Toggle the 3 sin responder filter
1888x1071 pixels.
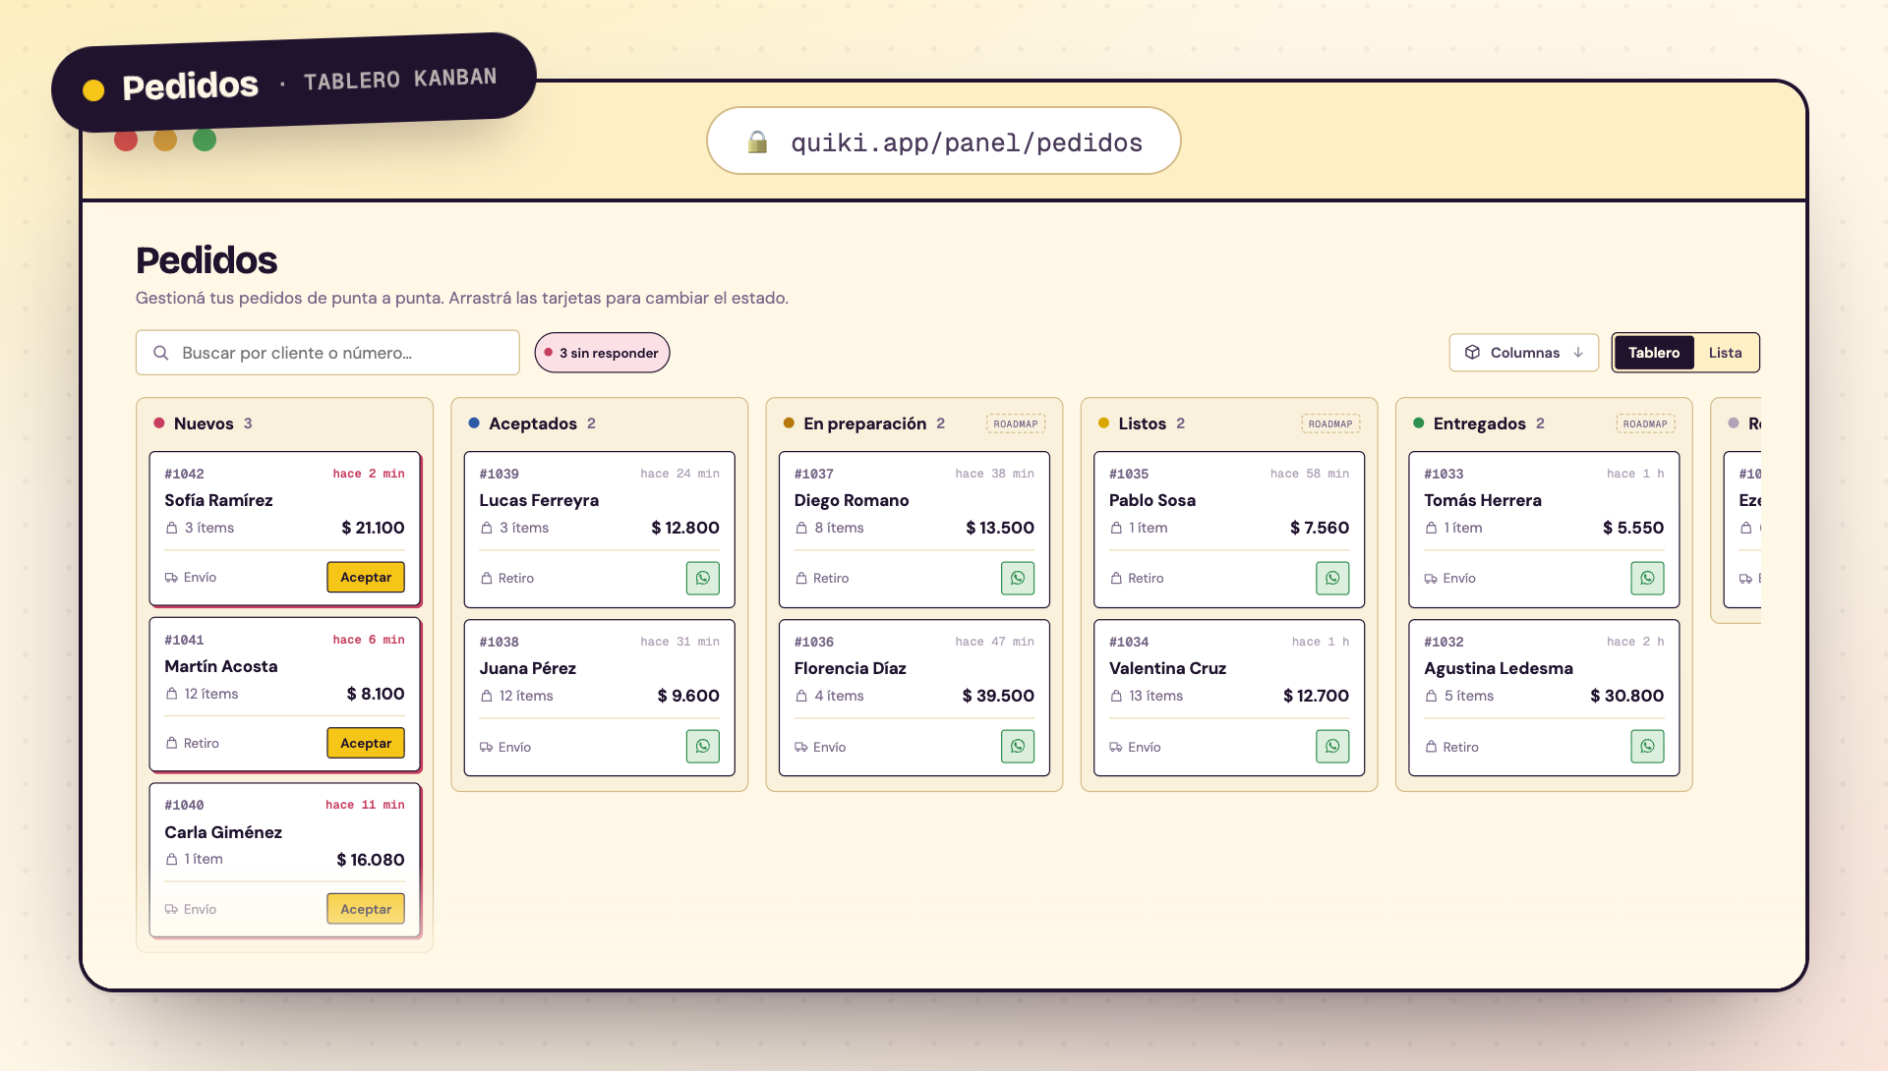602,353
